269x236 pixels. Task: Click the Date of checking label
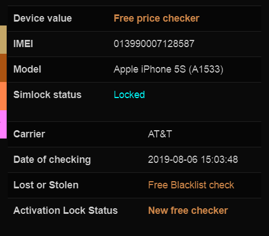pos(52,160)
